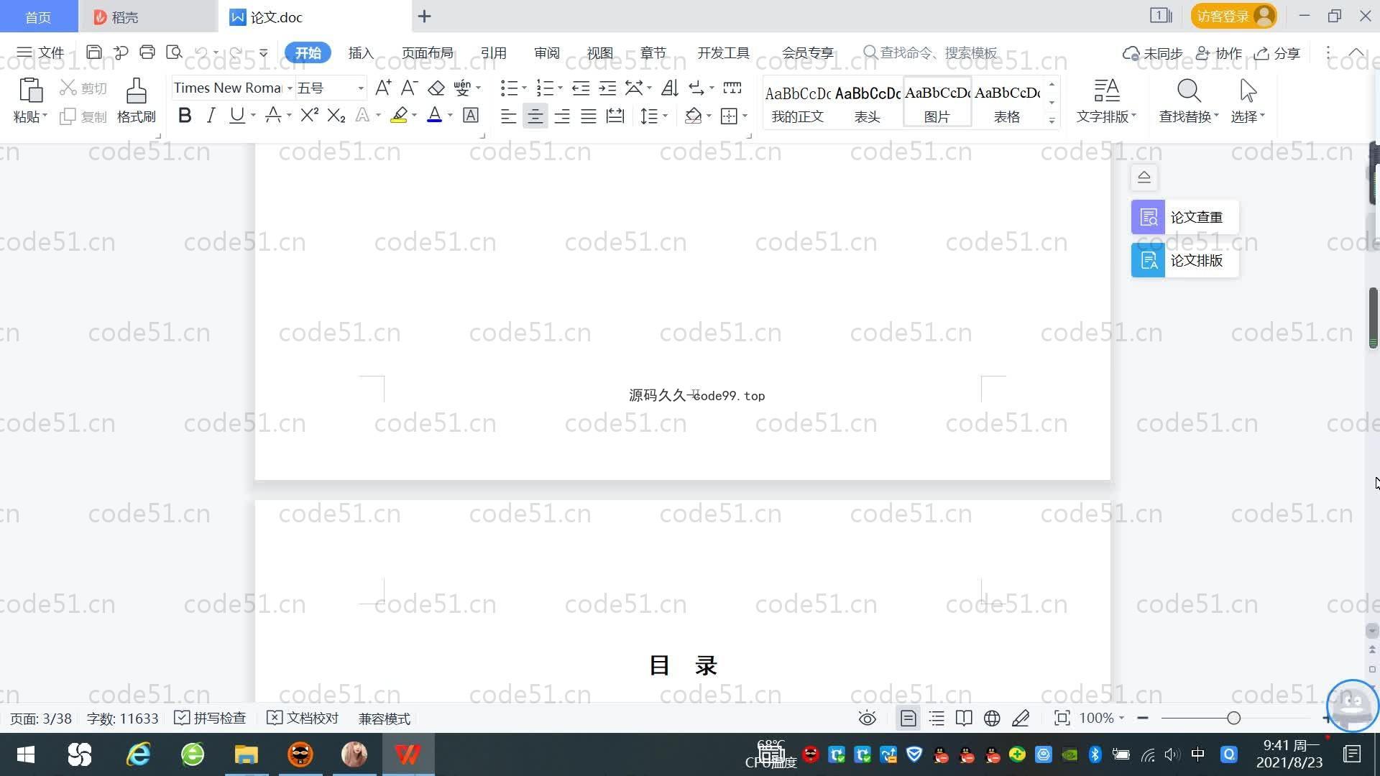Click the zoom slider handle
The image size is (1380, 776).
click(x=1233, y=719)
